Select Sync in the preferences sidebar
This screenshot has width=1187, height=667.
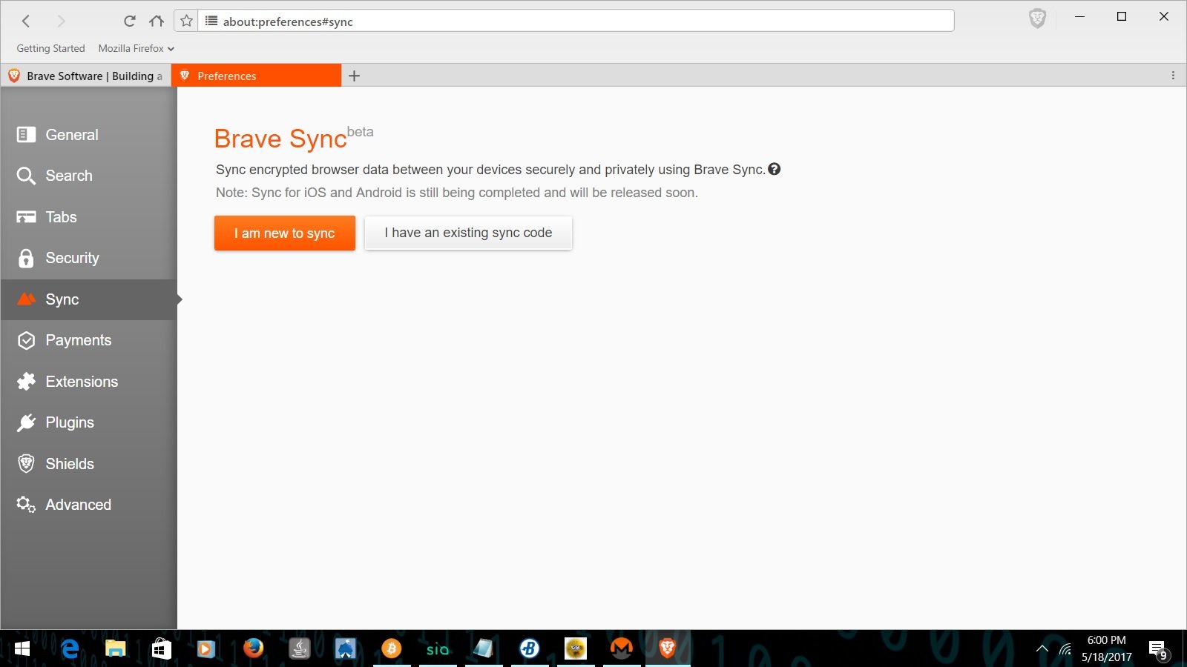click(89, 299)
